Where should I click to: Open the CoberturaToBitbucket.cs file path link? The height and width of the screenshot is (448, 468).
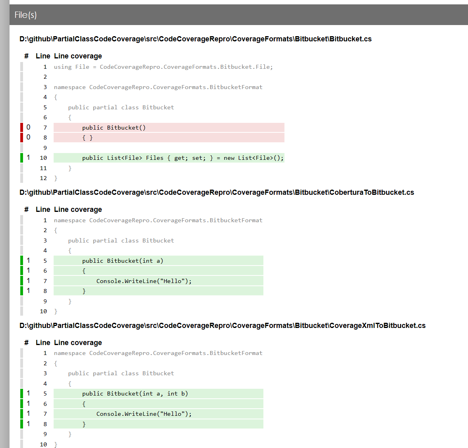[x=217, y=192]
